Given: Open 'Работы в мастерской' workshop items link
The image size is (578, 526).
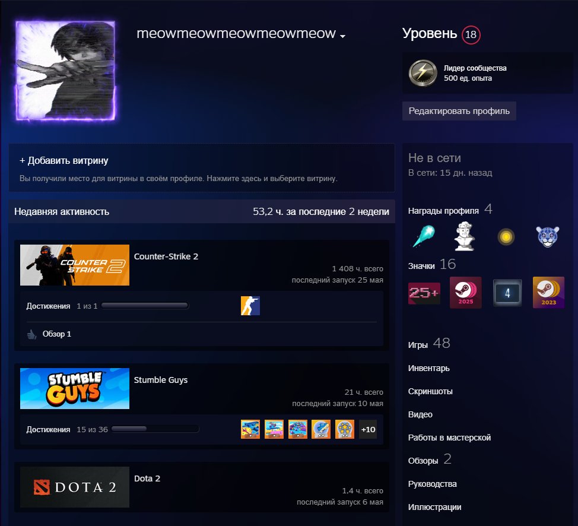Looking at the screenshot, I should pyautogui.click(x=449, y=438).
